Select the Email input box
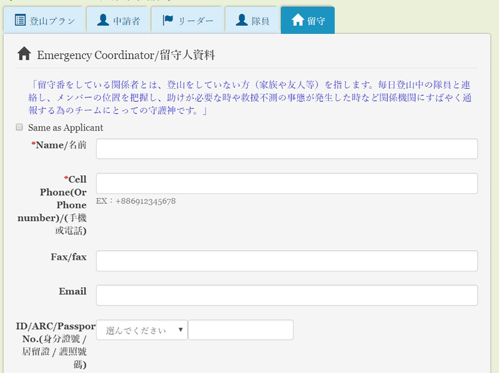The image size is (499, 373). (287, 295)
